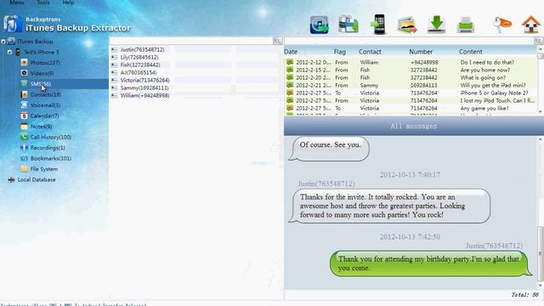Click the File System folder icon
The height and width of the screenshot is (306, 544).
coord(24,169)
